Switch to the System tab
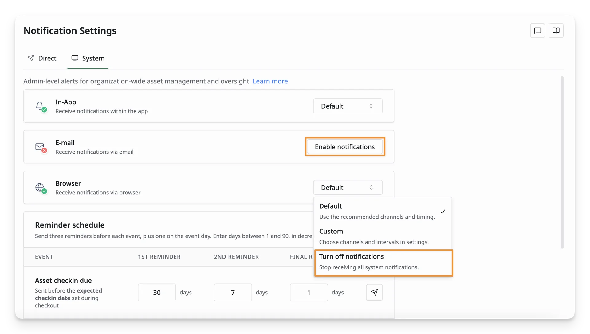Screen dimensions: 590x334 click(88, 58)
